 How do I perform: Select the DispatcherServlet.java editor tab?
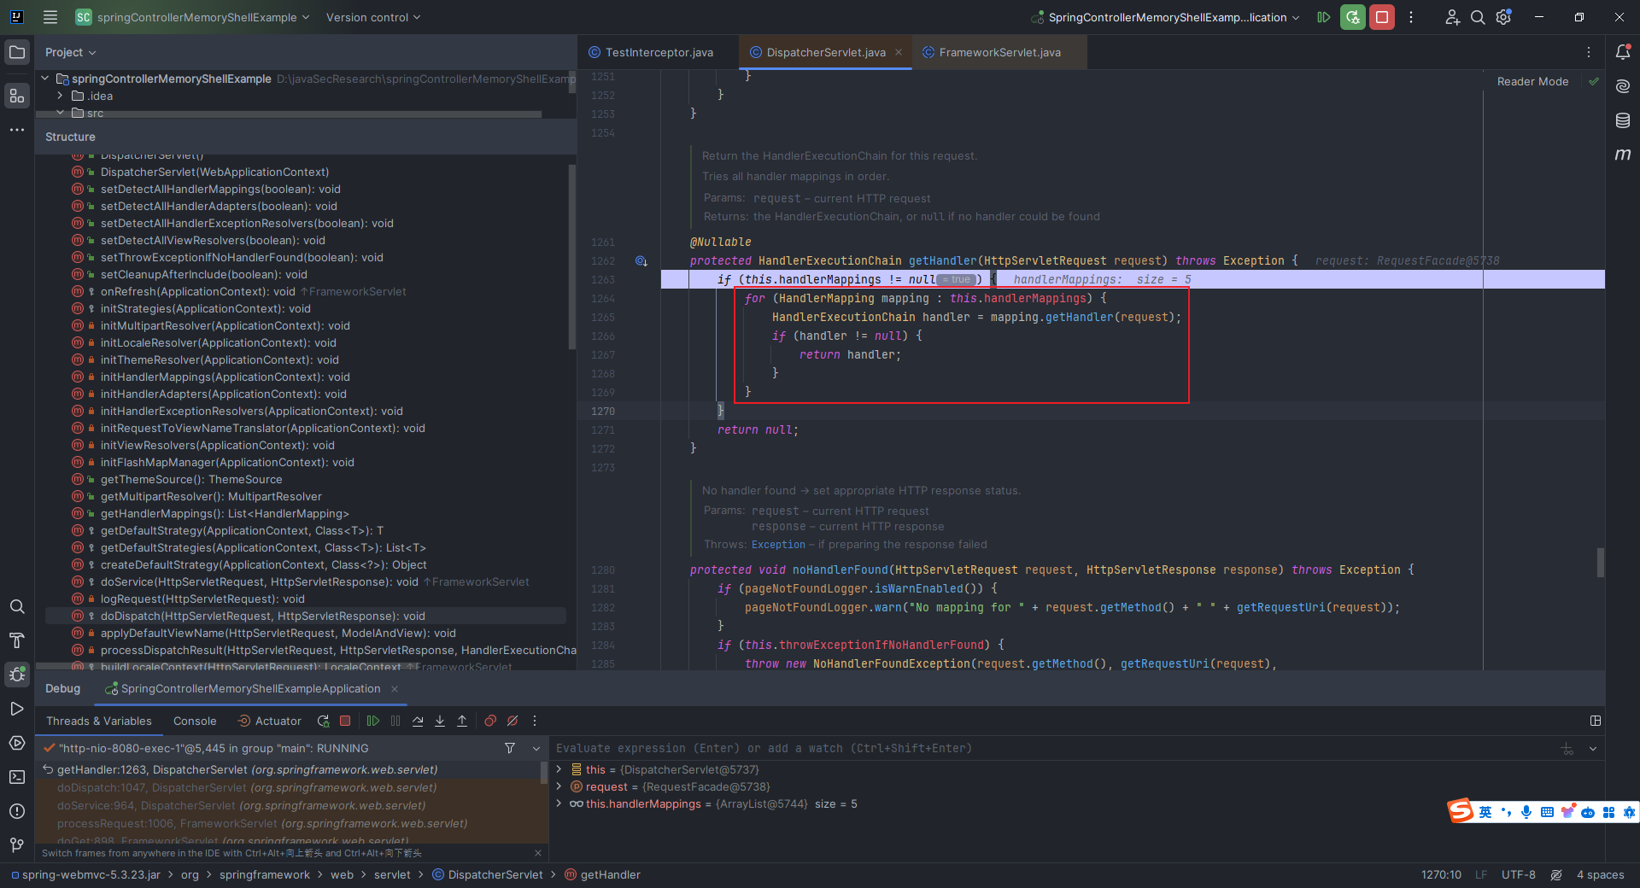point(825,52)
